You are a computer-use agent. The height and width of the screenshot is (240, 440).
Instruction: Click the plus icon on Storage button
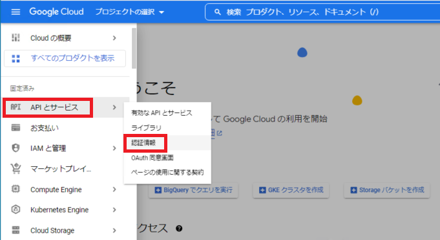(x=353, y=190)
